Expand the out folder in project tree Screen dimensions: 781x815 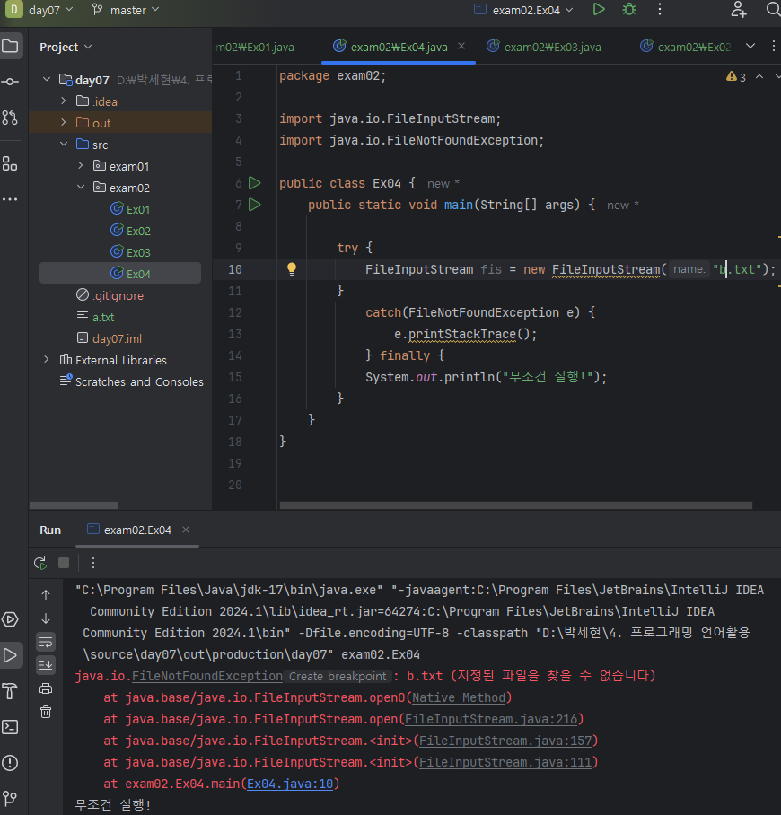point(64,123)
